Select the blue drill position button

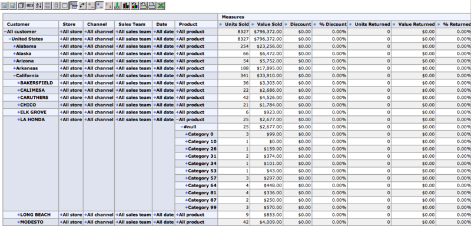pos(99,5)
